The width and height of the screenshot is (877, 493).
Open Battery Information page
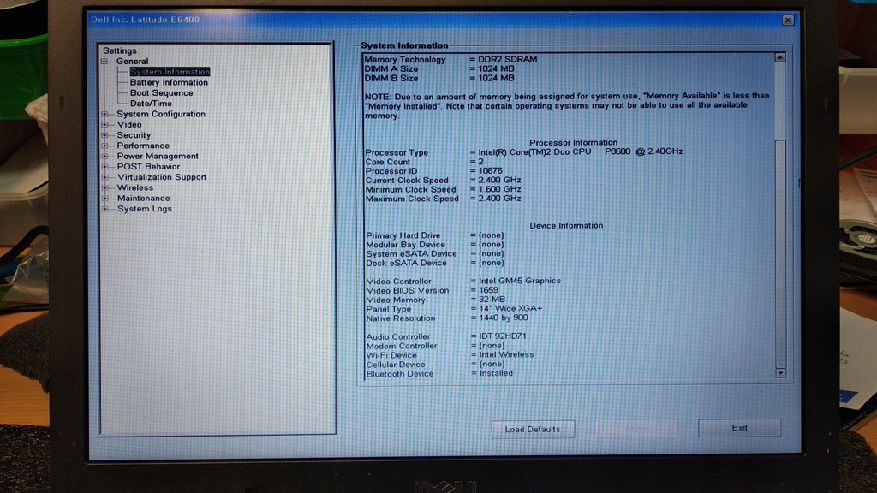pos(169,82)
